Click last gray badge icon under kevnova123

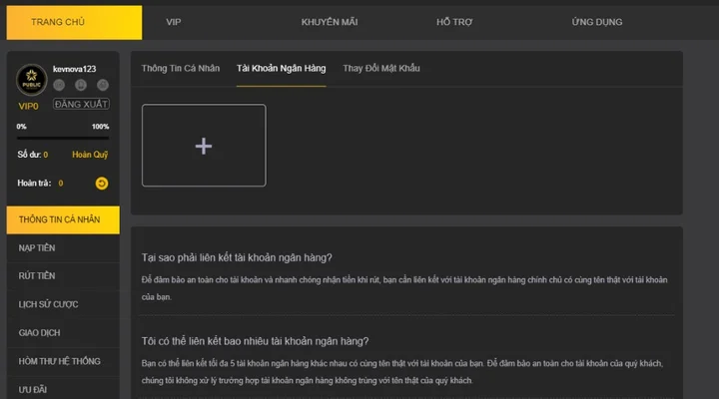click(103, 85)
